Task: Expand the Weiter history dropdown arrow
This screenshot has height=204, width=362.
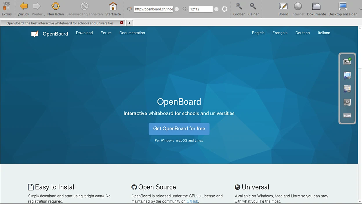Action: (44, 15)
